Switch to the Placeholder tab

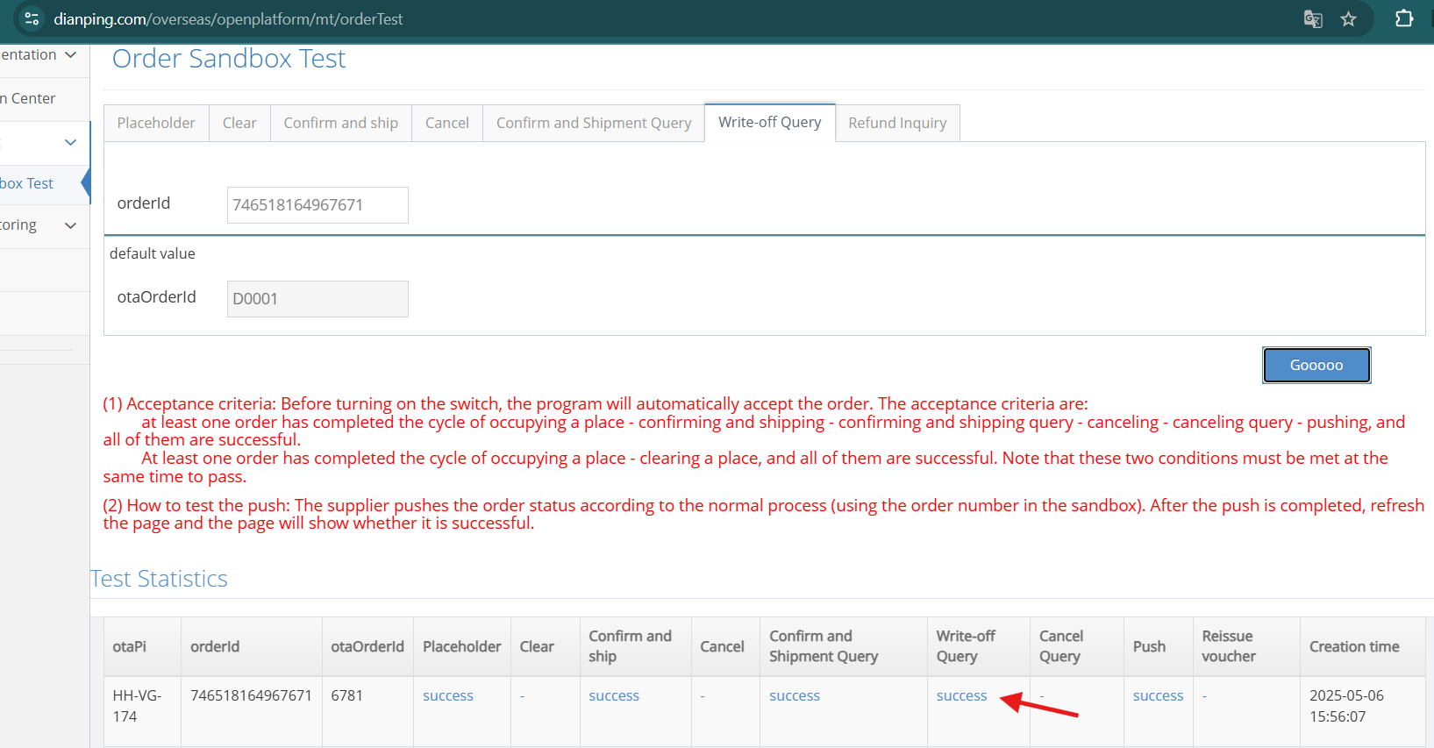156,123
